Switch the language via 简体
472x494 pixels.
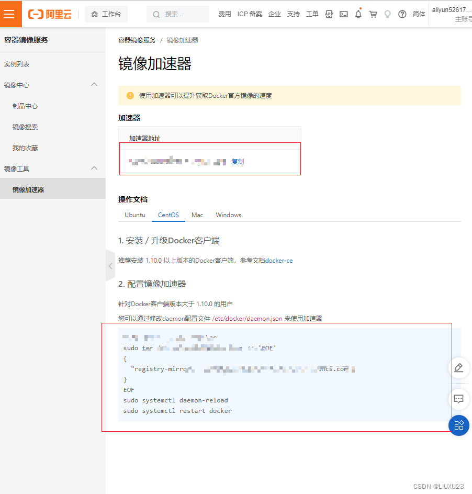coord(419,14)
